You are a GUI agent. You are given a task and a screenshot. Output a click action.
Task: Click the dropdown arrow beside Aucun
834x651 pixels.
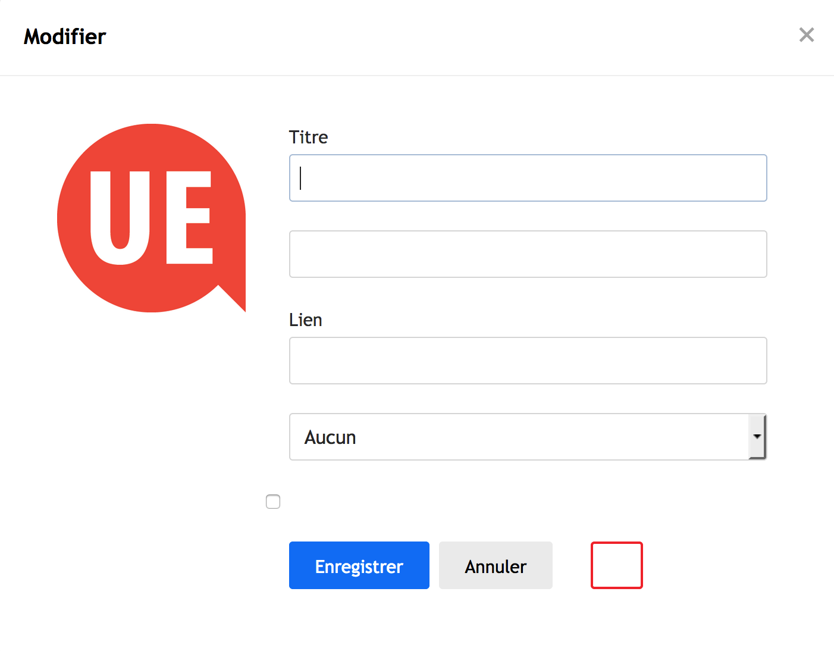[x=757, y=437]
